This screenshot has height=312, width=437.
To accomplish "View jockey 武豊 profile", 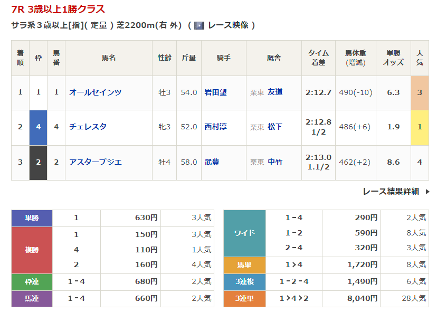I will pos(212,162).
